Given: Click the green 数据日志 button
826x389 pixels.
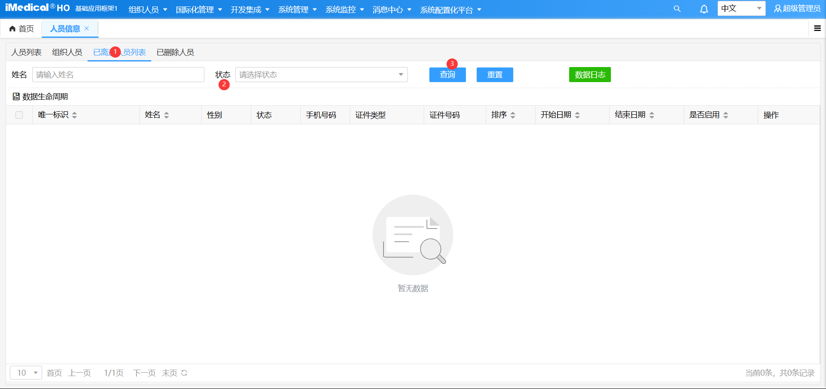Looking at the screenshot, I should pyautogui.click(x=590, y=74).
